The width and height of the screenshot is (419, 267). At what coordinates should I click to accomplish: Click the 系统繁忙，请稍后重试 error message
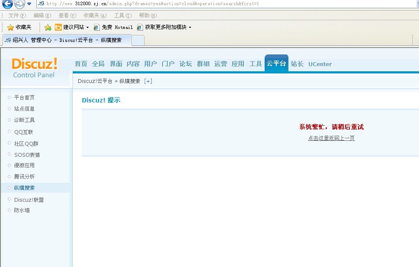[331, 127]
